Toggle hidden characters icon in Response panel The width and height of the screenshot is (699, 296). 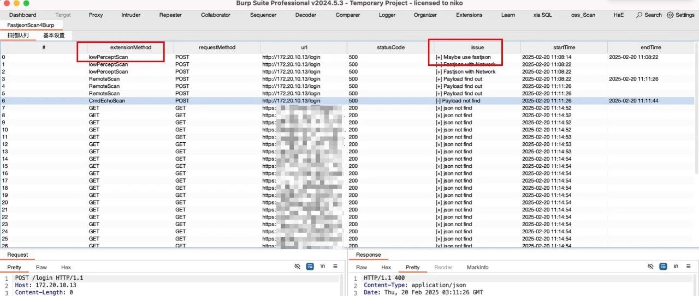pyautogui.click(x=650, y=267)
